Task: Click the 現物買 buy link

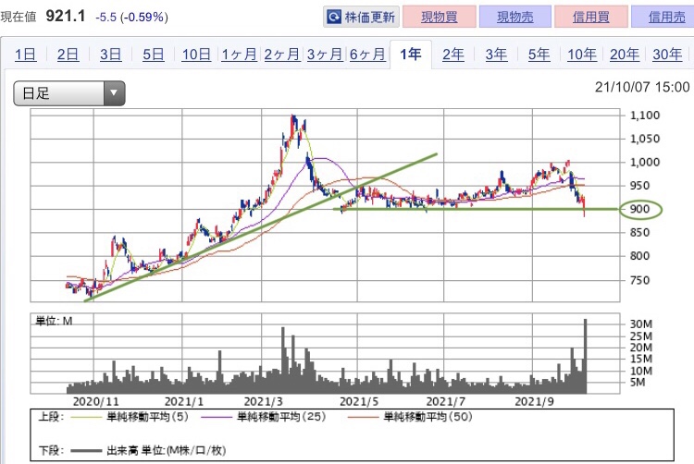Action: 439,17
